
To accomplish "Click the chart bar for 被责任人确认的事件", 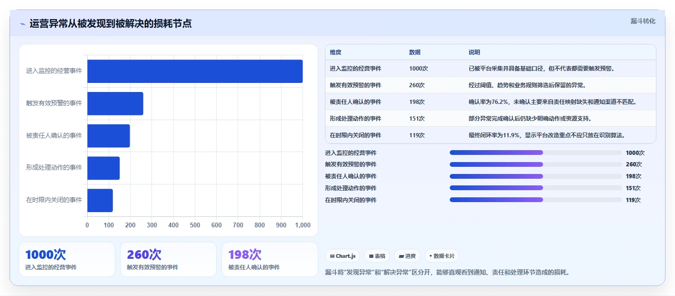I will click(x=109, y=136).
